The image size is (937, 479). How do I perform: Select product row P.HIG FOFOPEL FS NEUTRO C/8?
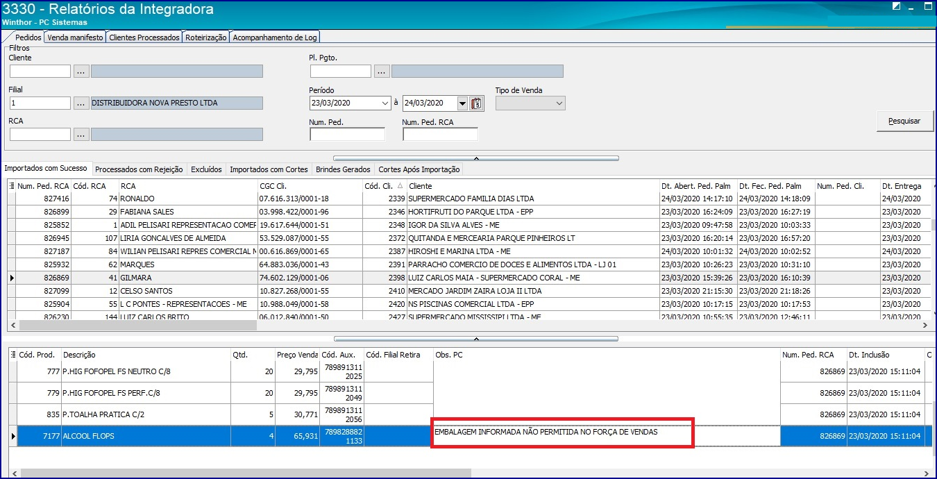click(471, 371)
